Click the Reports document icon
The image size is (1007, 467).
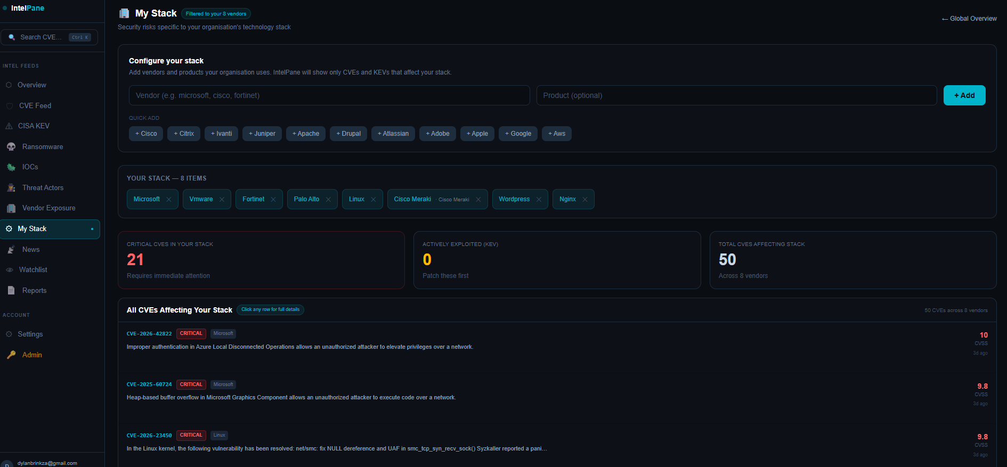(11, 291)
